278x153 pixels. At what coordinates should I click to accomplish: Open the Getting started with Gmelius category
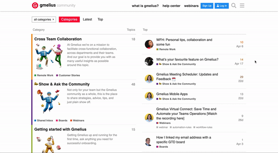point(60,129)
